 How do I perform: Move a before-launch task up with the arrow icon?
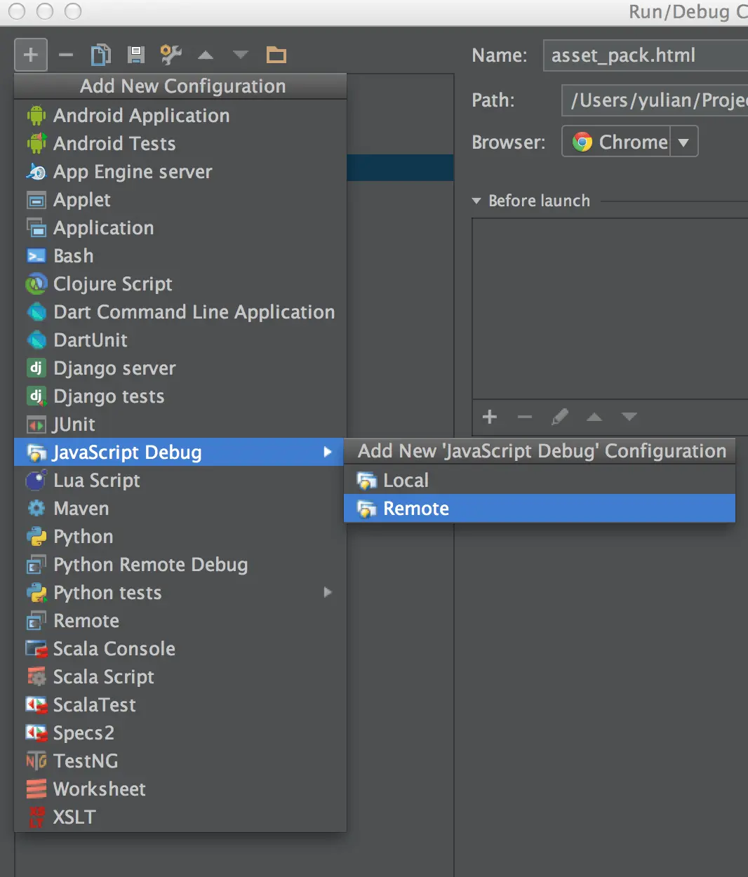pos(594,417)
